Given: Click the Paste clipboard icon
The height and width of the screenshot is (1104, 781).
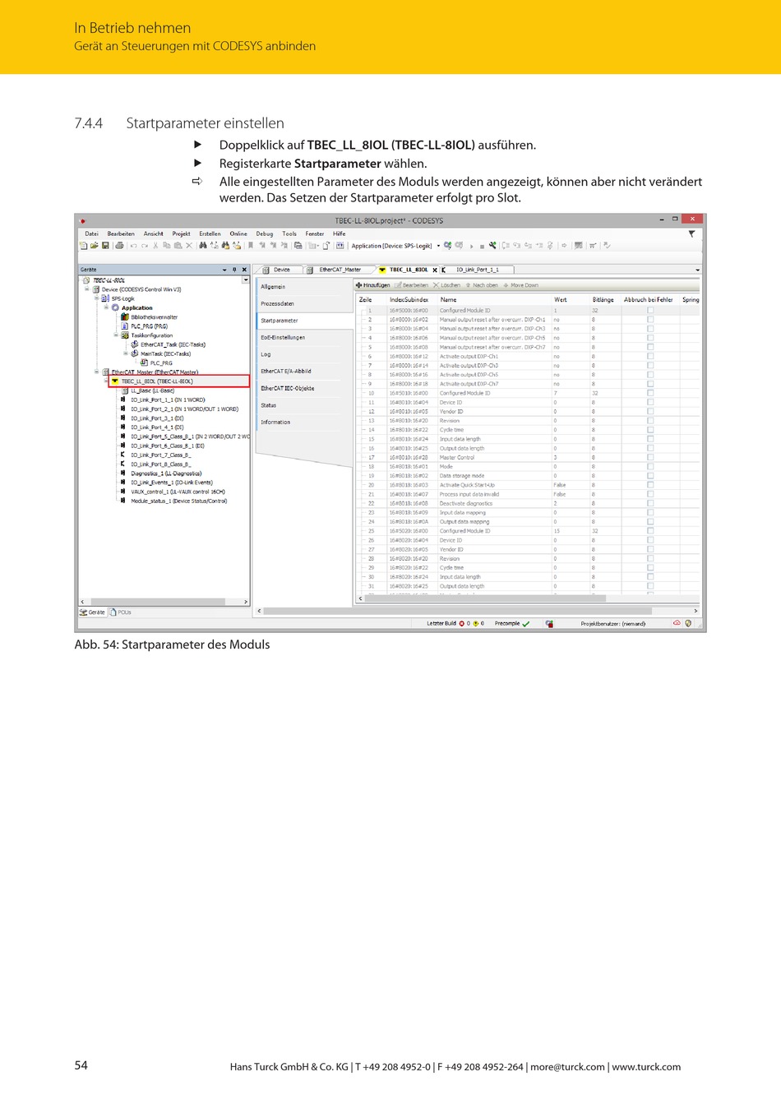Looking at the screenshot, I should pyautogui.click(x=178, y=245).
